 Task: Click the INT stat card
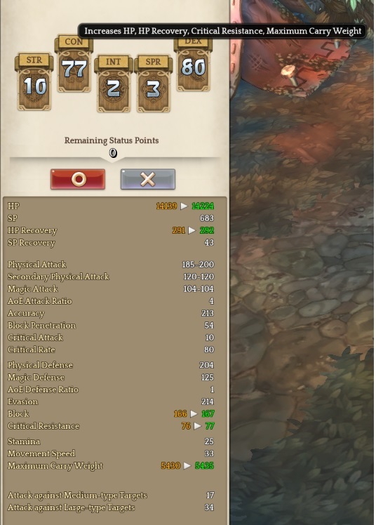(114, 84)
